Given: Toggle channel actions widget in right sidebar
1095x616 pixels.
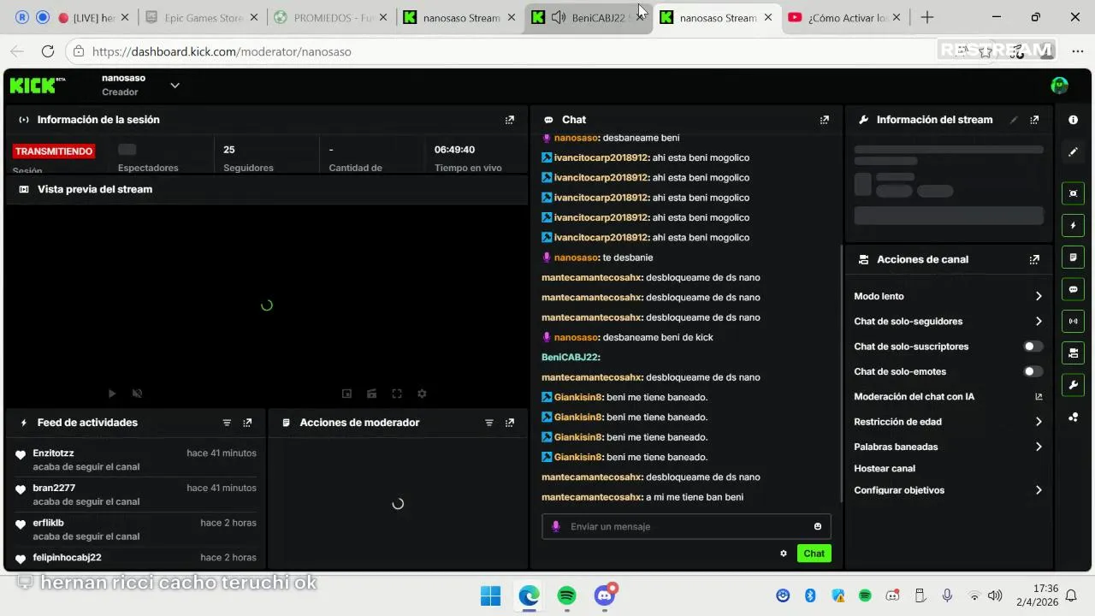Looking at the screenshot, I should [1074, 352].
